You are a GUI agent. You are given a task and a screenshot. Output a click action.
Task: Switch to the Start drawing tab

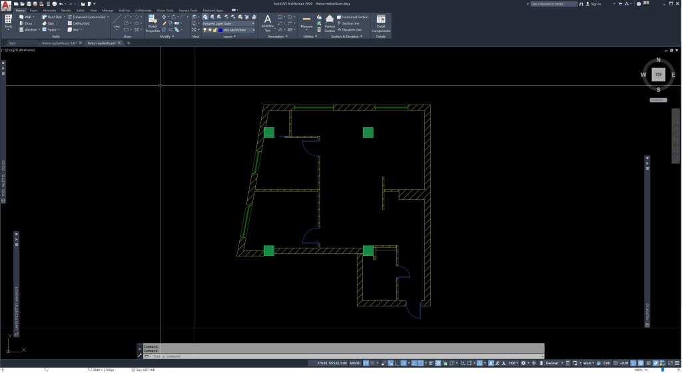click(x=12, y=43)
